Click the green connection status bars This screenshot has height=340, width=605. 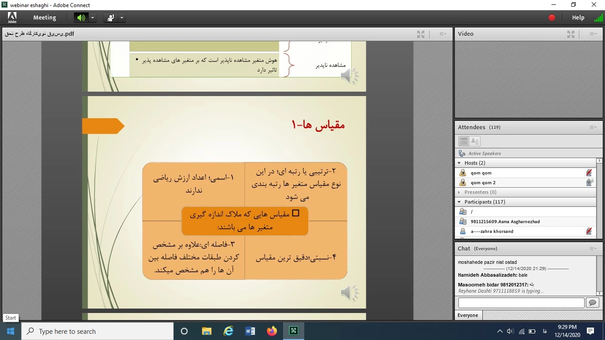pos(598,18)
